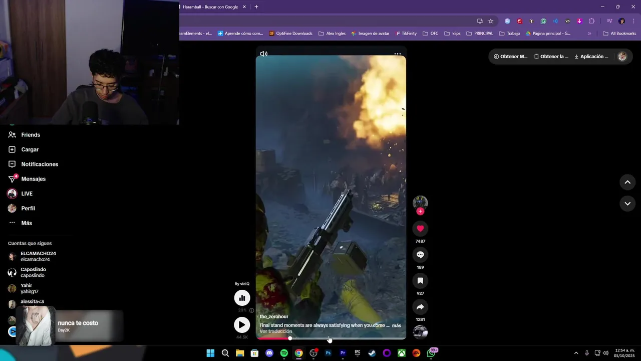
Task: Open the klips bookmark folder
Action: pos(452,34)
